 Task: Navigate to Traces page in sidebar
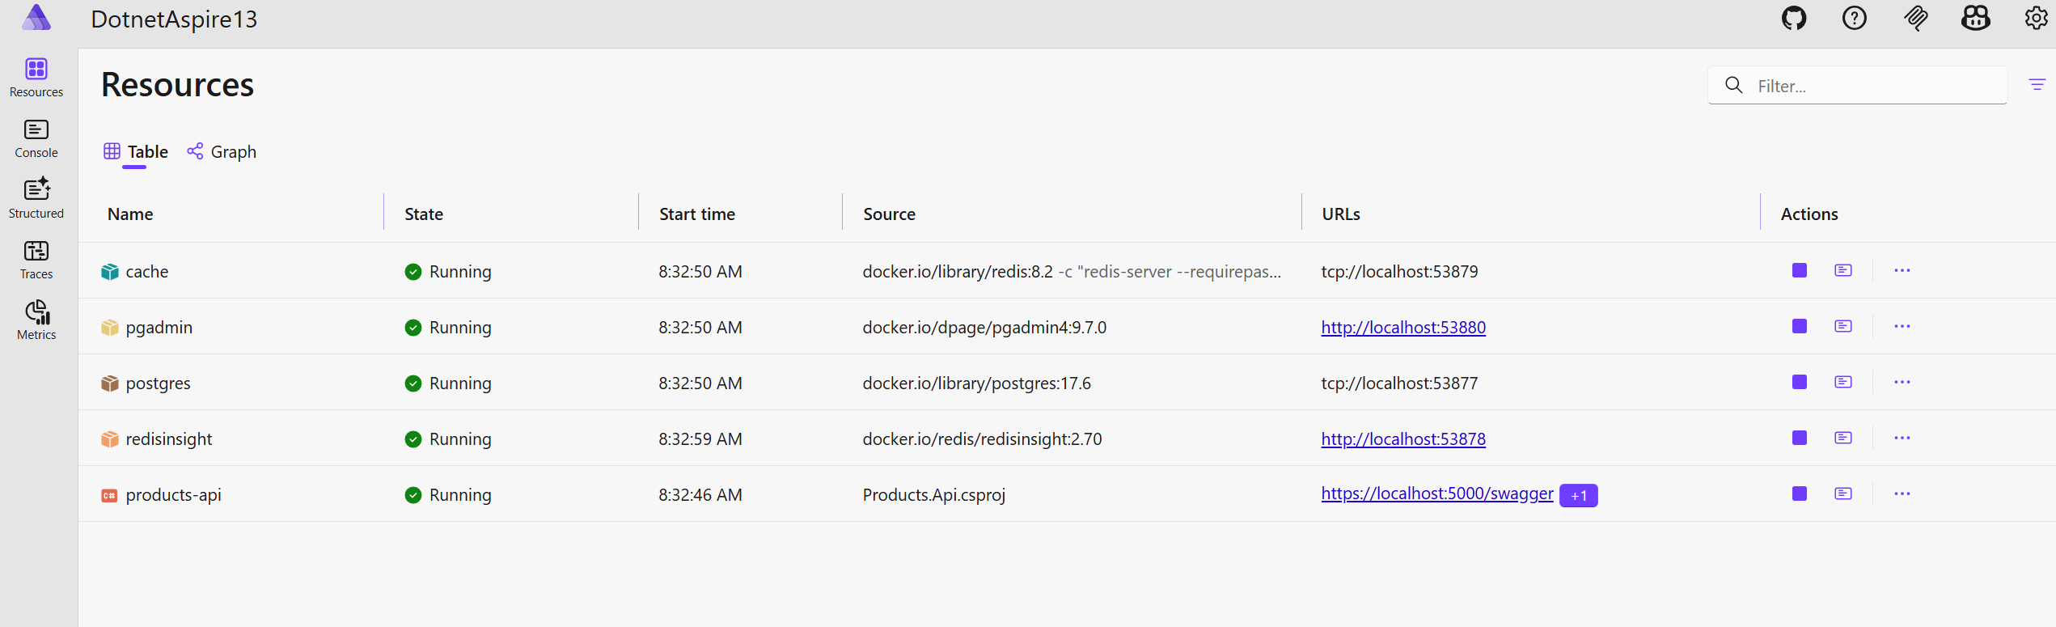36,261
